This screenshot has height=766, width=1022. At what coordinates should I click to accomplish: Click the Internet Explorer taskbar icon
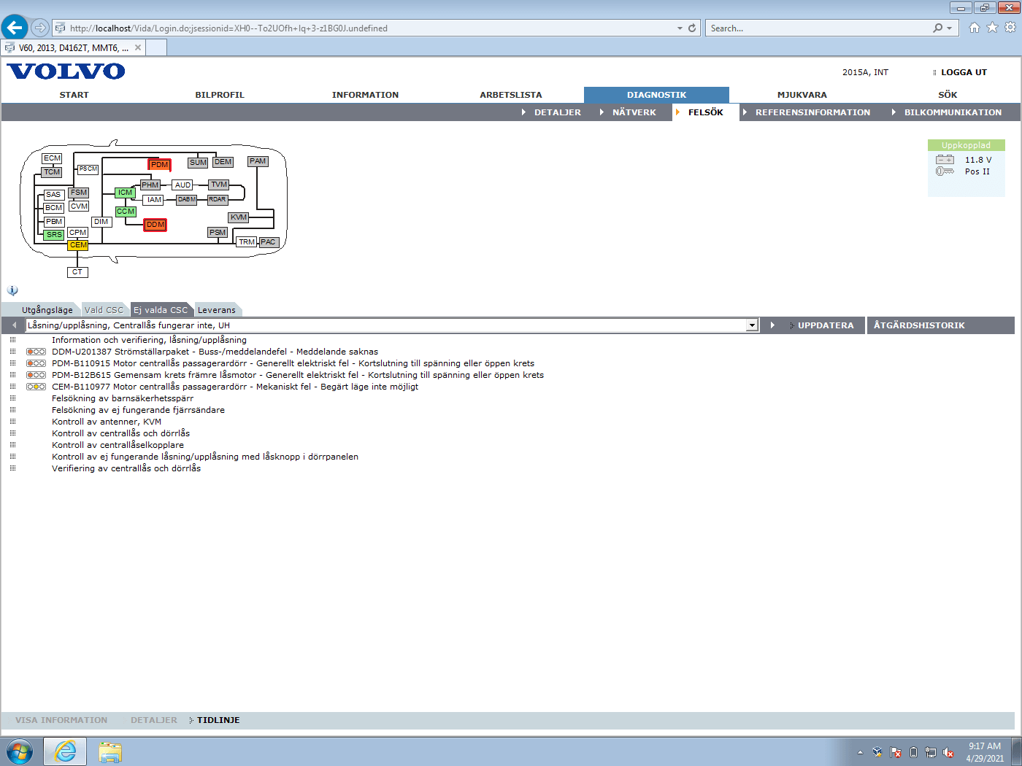65,751
